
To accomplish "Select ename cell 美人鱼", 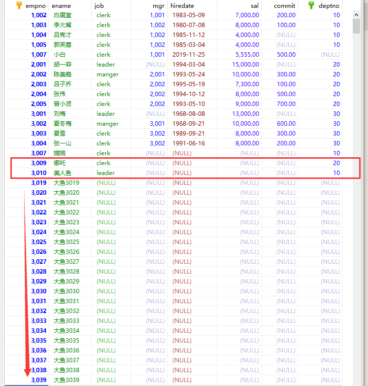I will coord(70,173).
